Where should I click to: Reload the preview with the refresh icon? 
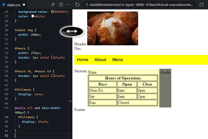pyautogui.click(x=77, y=5)
